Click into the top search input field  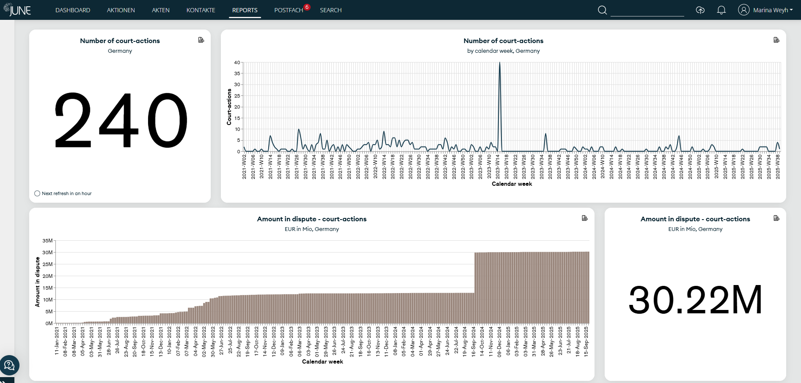(647, 12)
